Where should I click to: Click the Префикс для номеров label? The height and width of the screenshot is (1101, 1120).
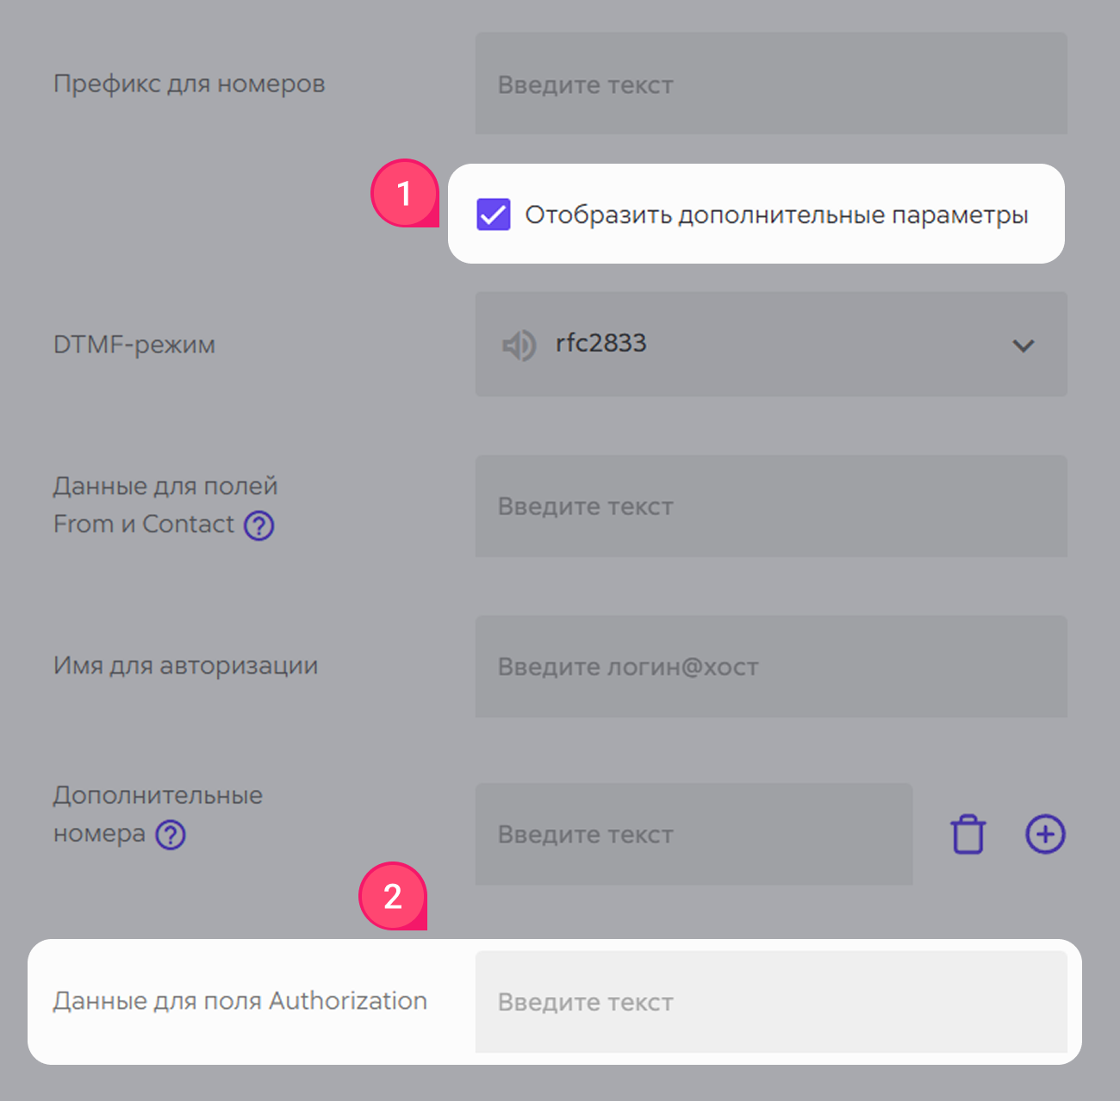(189, 84)
